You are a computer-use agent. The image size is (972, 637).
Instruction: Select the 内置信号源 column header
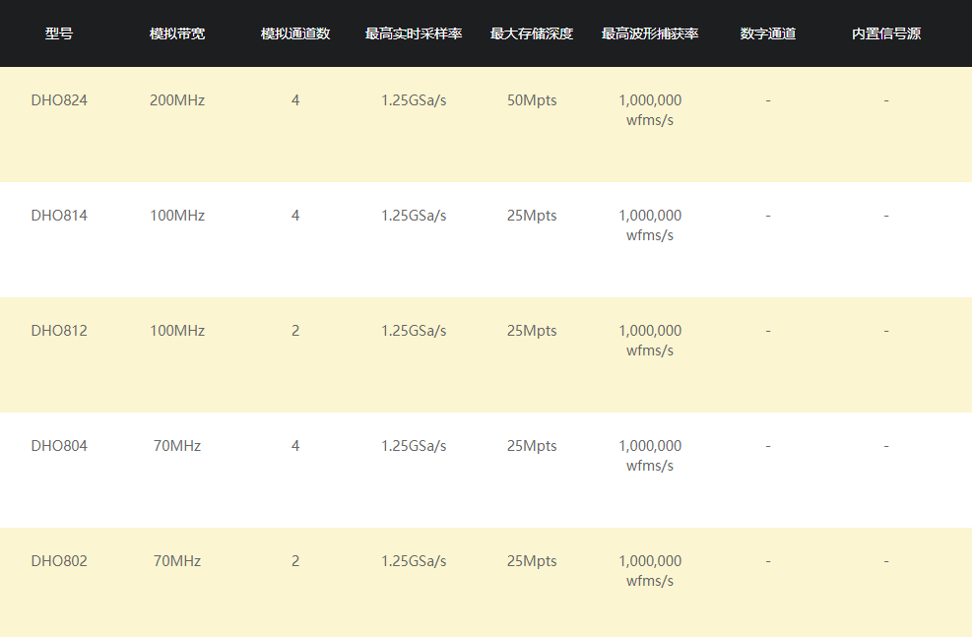pyautogui.click(x=886, y=33)
